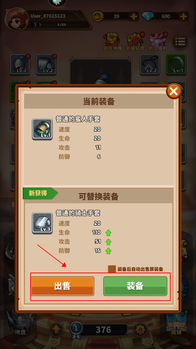
Task: Open the list menu button
Action: point(180,41)
